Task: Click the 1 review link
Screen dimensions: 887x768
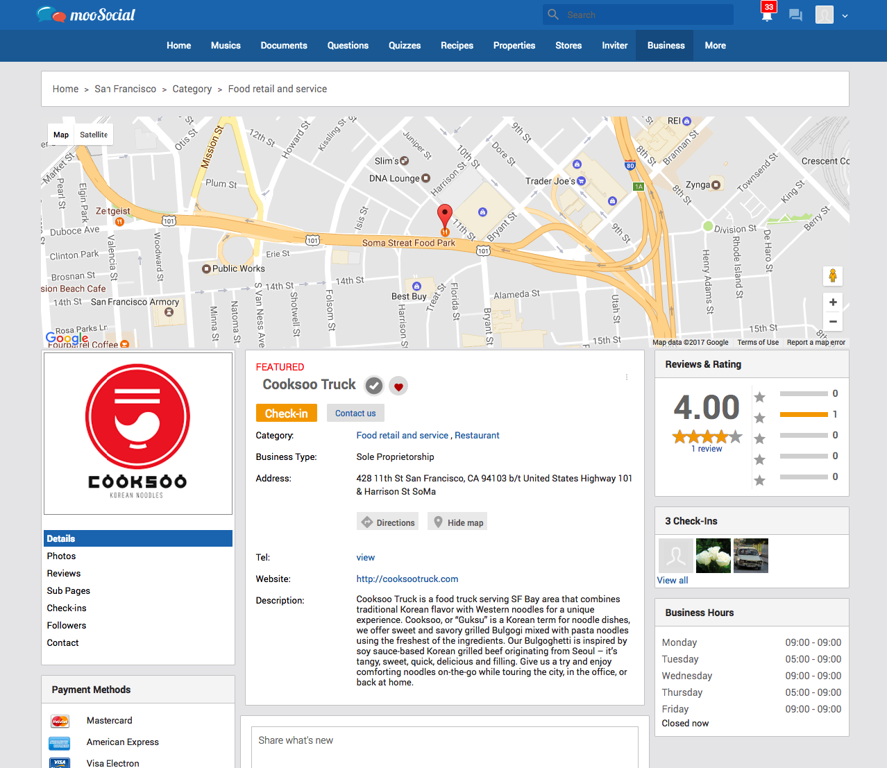Action: [707, 449]
